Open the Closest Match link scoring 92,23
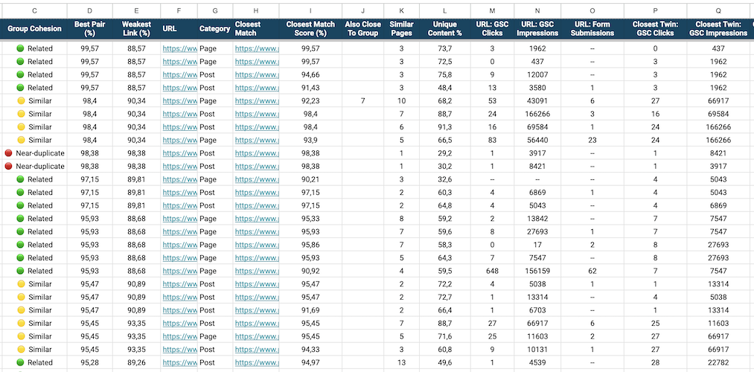754x372 pixels. click(257, 101)
